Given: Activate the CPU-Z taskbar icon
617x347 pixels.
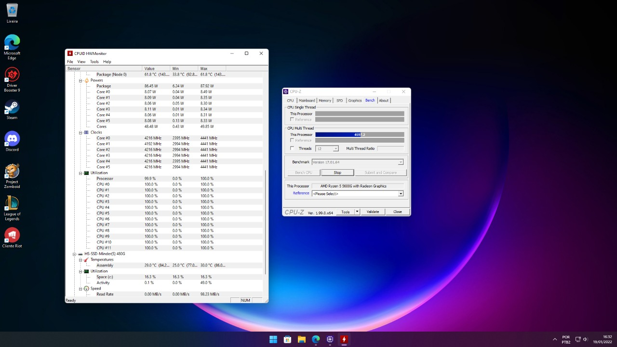Looking at the screenshot, I should pos(330,339).
